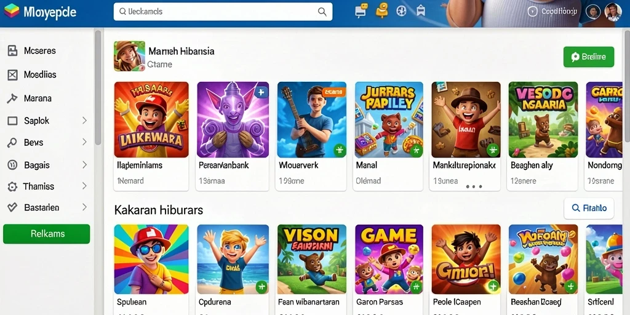
Task: Click the golden badge icon in header
Action: (x=381, y=10)
